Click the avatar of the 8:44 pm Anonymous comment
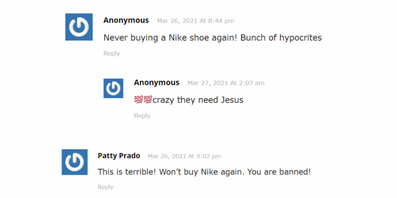 [x=79, y=27]
